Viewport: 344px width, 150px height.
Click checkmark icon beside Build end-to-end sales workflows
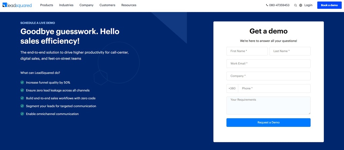click(x=22, y=98)
